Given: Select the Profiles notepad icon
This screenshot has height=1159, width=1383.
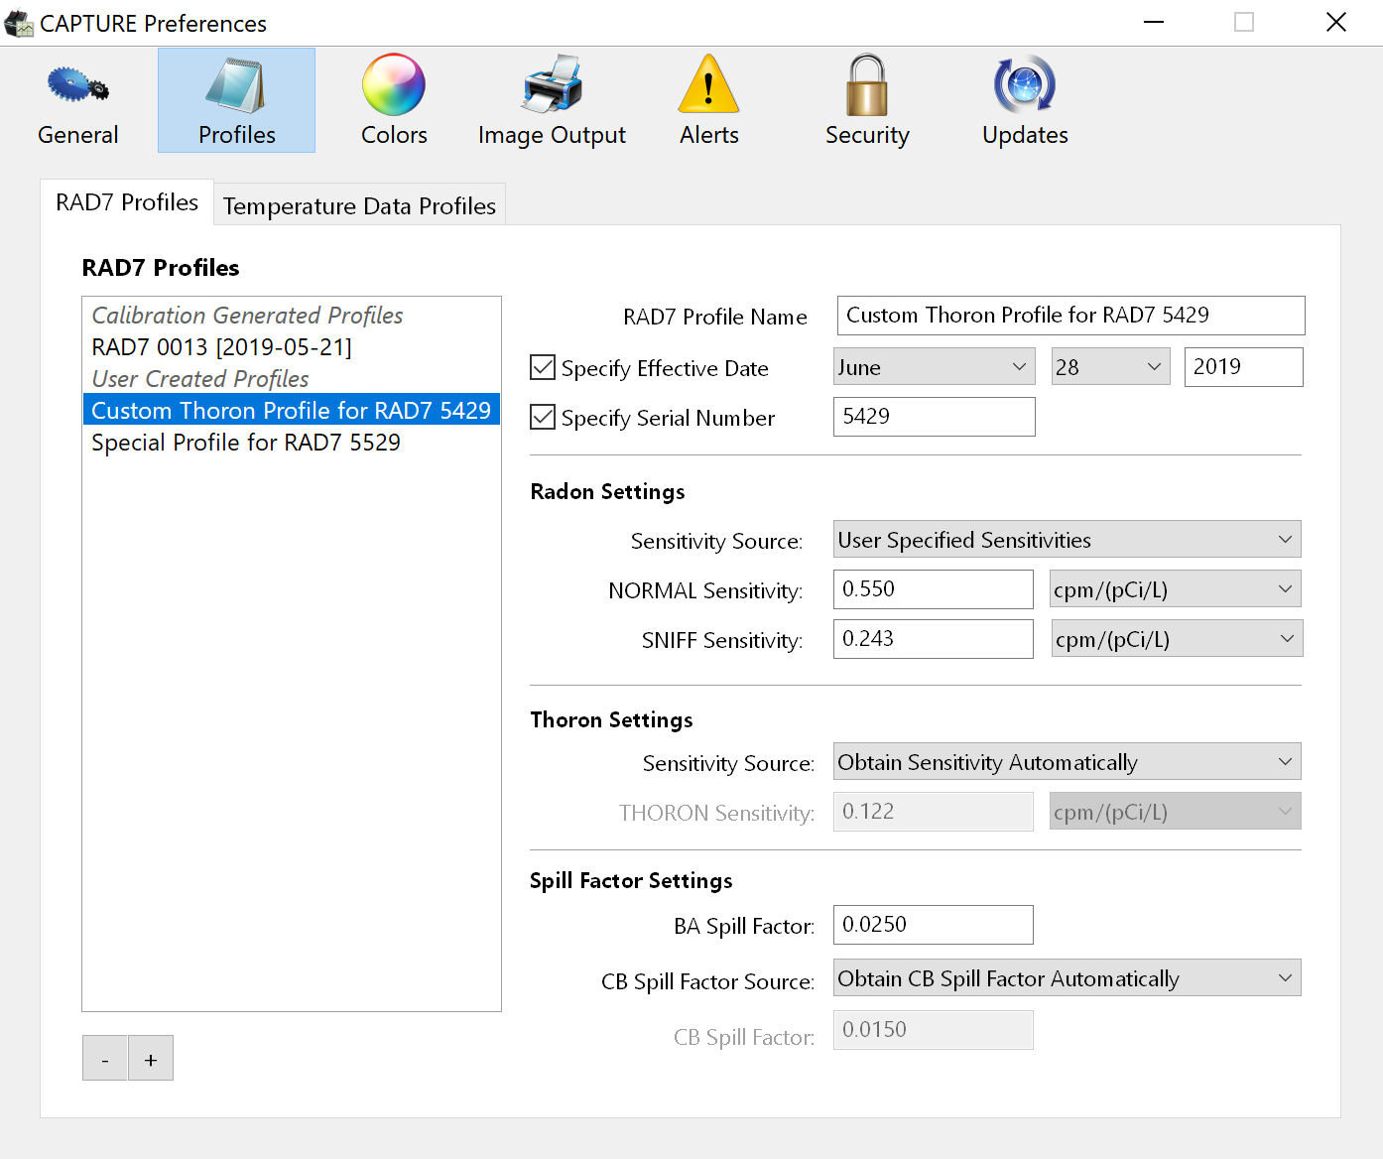Looking at the screenshot, I should pyautogui.click(x=236, y=86).
